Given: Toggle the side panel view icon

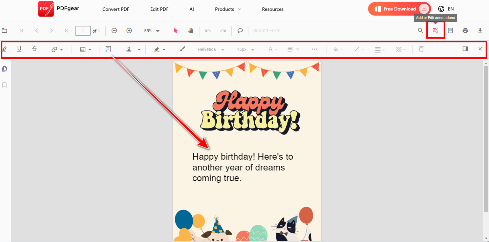Looking at the screenshot, I should 465,49.
